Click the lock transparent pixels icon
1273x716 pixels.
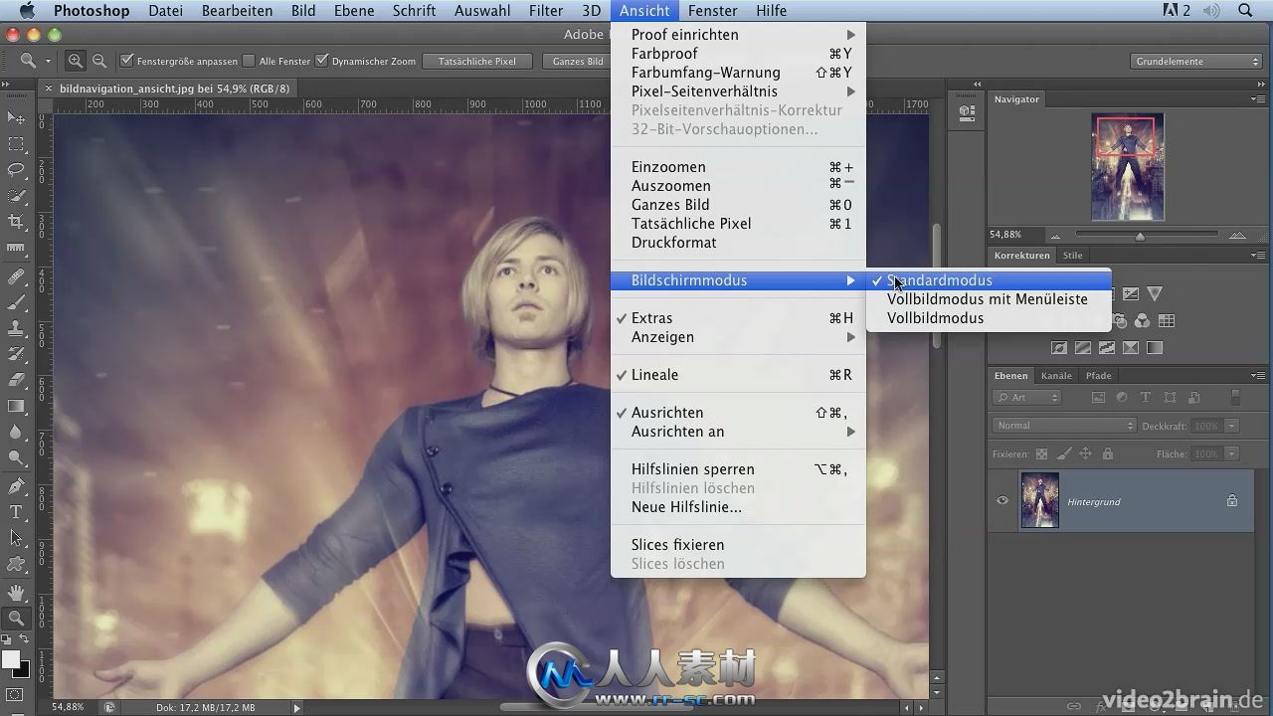1041,453
